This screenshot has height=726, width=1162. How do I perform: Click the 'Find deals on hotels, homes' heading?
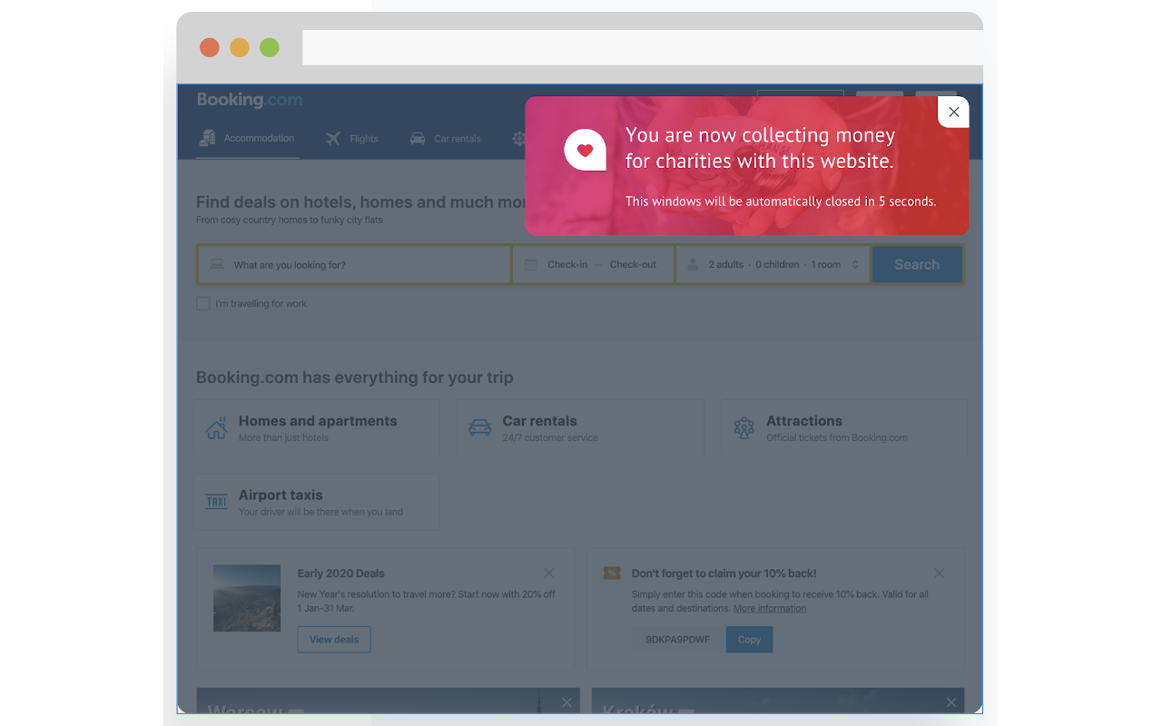361,202
